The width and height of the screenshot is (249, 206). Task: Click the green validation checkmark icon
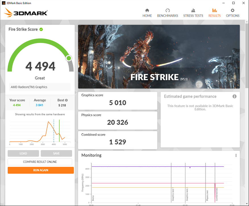coord(41,29)
